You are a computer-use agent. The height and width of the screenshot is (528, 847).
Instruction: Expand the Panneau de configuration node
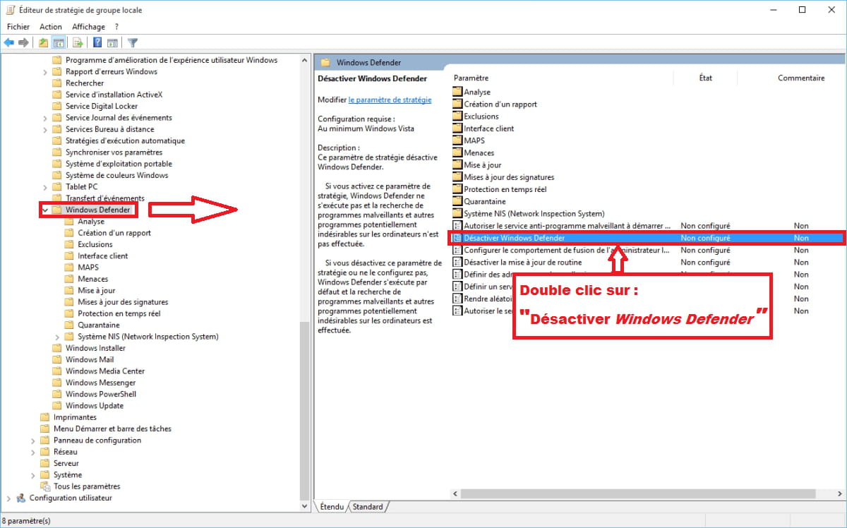pos(33,440)
